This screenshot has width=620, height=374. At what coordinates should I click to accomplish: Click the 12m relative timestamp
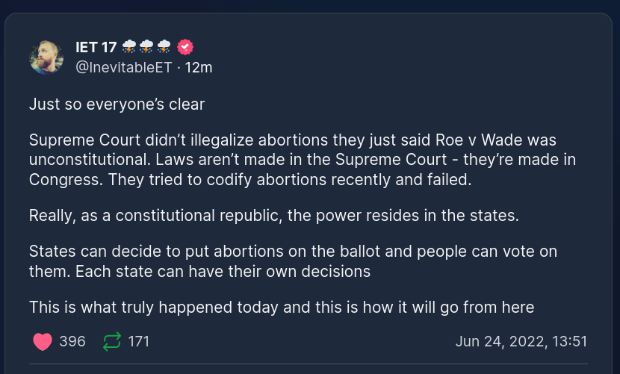pos(199,67)
